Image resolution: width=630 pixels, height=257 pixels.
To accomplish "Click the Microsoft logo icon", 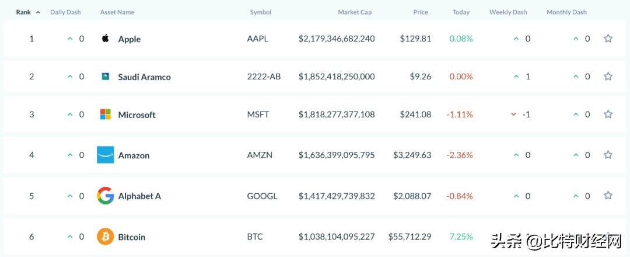I will [106, 114].
